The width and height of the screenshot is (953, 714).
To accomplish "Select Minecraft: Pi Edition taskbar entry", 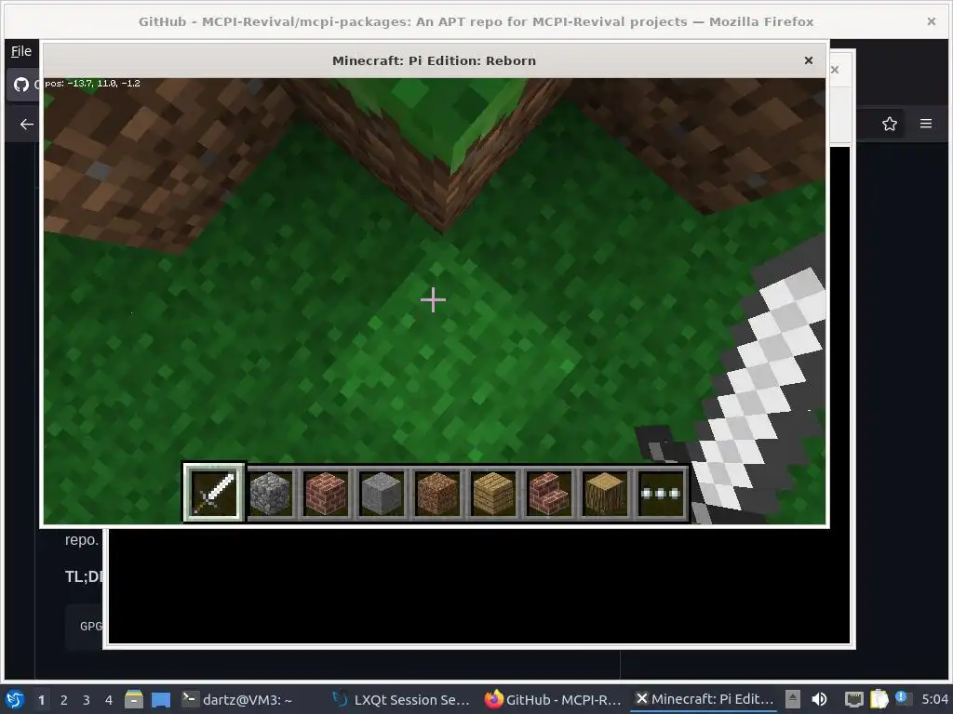I will click(704, 699).
